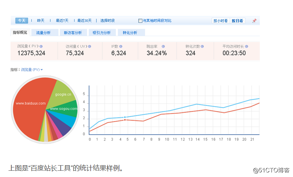Click the duration value 00:23:50
The width and height of the screenshot is (293, 177).
pyautogui.click(x=234, y=53)
